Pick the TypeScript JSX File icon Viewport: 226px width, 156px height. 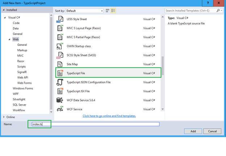pyautogui.click(x=60, y=91)
